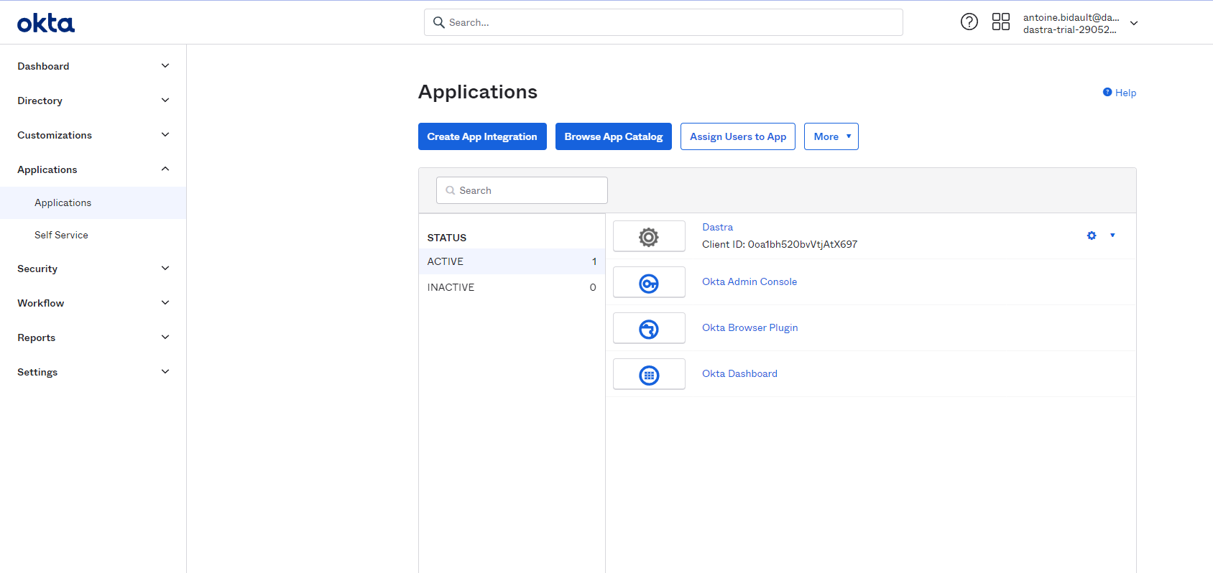
Task: Select Reports in the sidebar
Action: [x=37, y=337]
